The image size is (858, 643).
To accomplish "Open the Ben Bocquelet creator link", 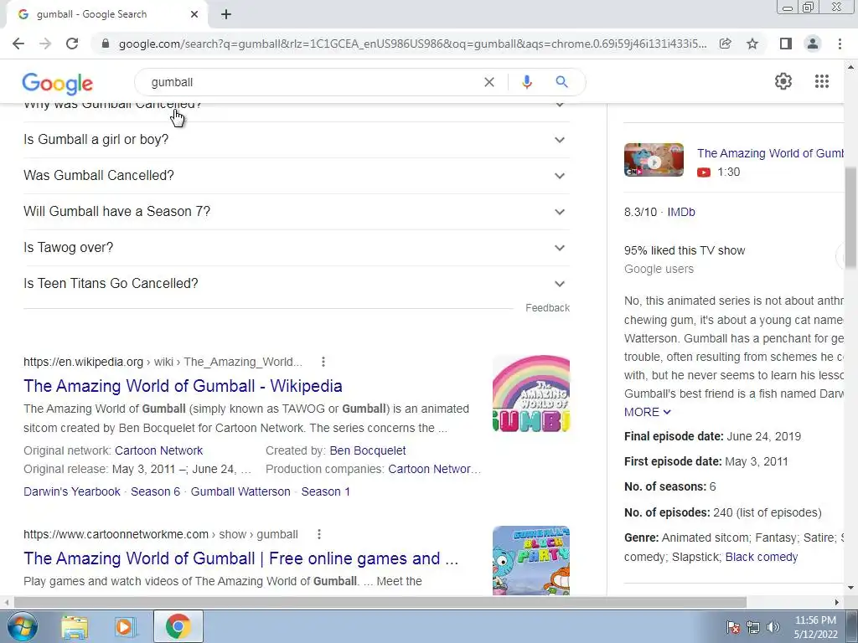I will pos(368,450).
